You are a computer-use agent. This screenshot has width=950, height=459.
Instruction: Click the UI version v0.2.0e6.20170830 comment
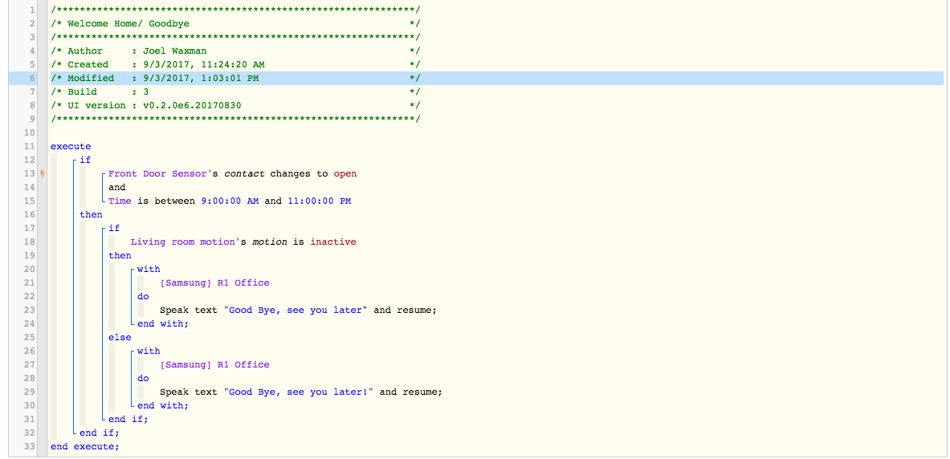235,105
